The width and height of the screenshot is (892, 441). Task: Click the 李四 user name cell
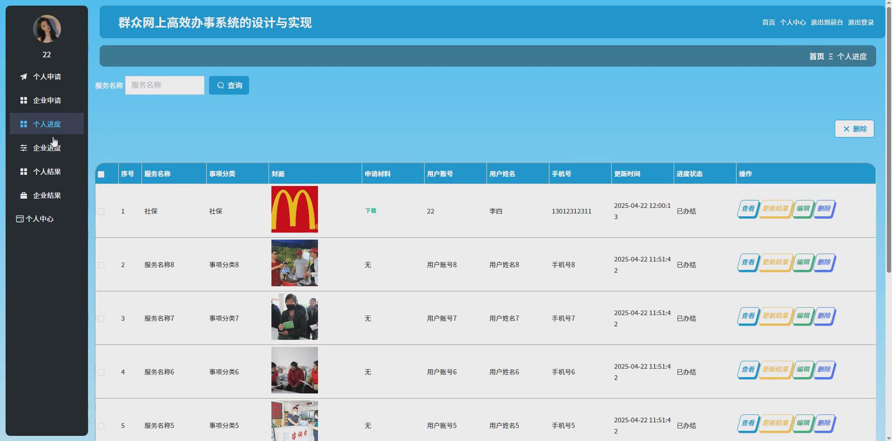point(496,211)
